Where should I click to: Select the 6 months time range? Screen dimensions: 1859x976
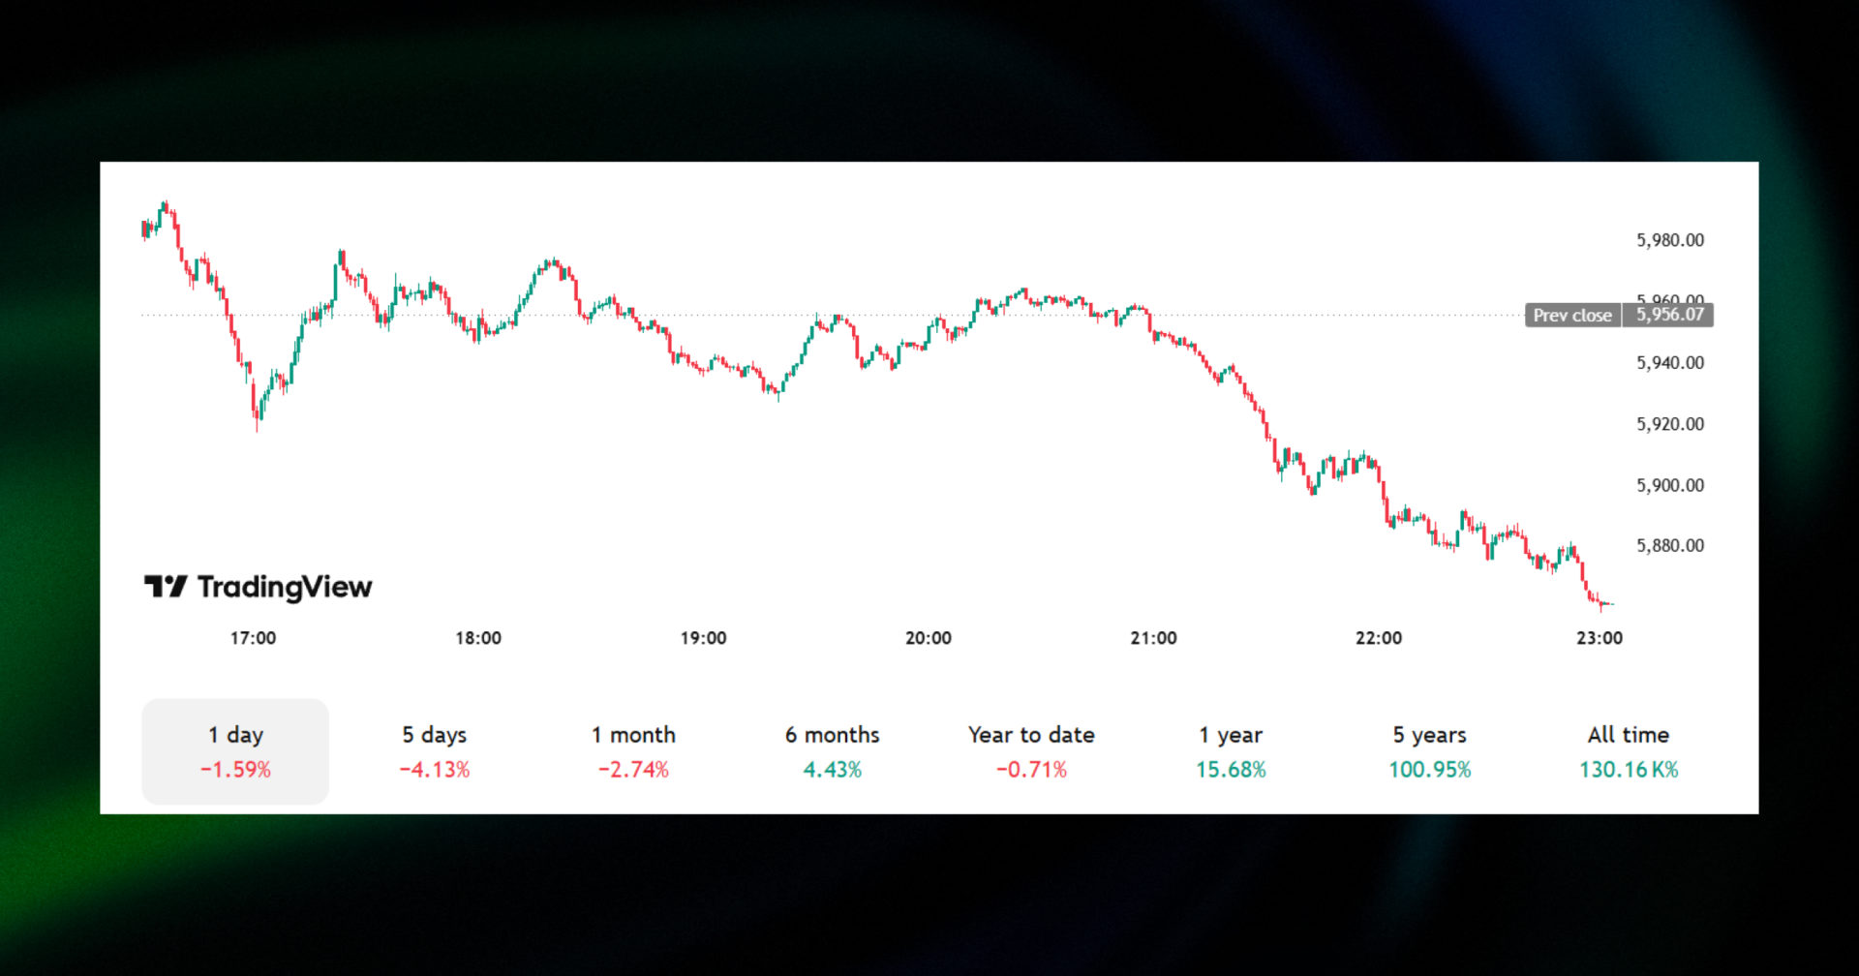pos(833,750)
